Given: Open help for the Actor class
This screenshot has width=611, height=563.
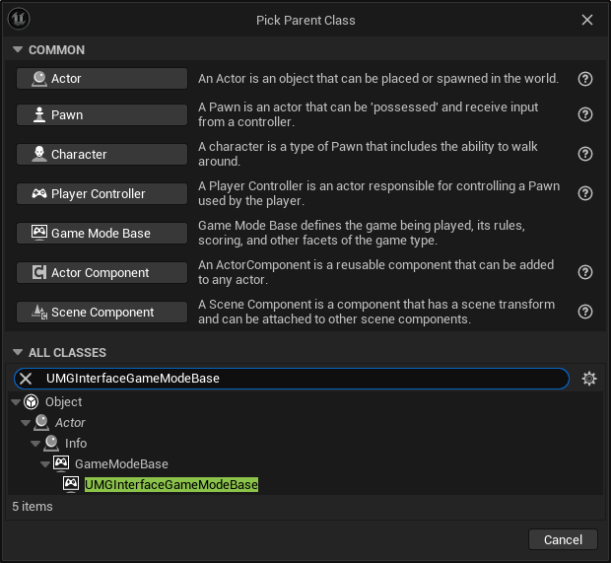Looking at the screenshot, I should tap(585, 79).
